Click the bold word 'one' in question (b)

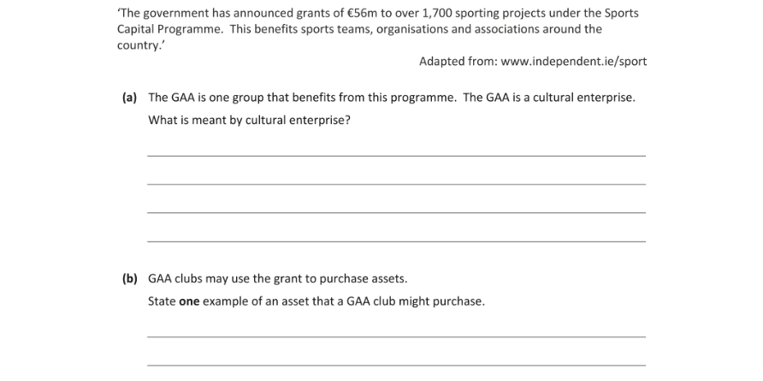[x=189, y=301]
